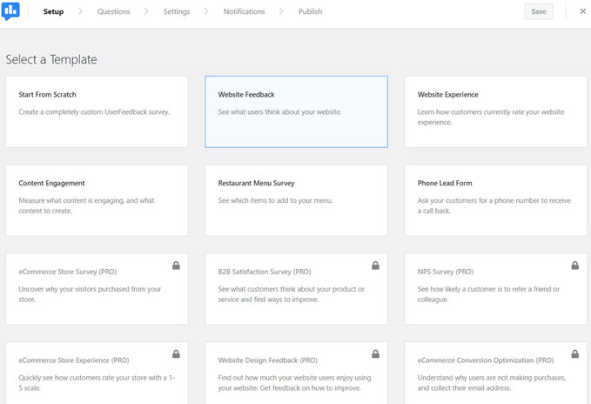Screen dimensions: 591x404
Task: Pick the Website Experience template
Action: pos(495,111)
